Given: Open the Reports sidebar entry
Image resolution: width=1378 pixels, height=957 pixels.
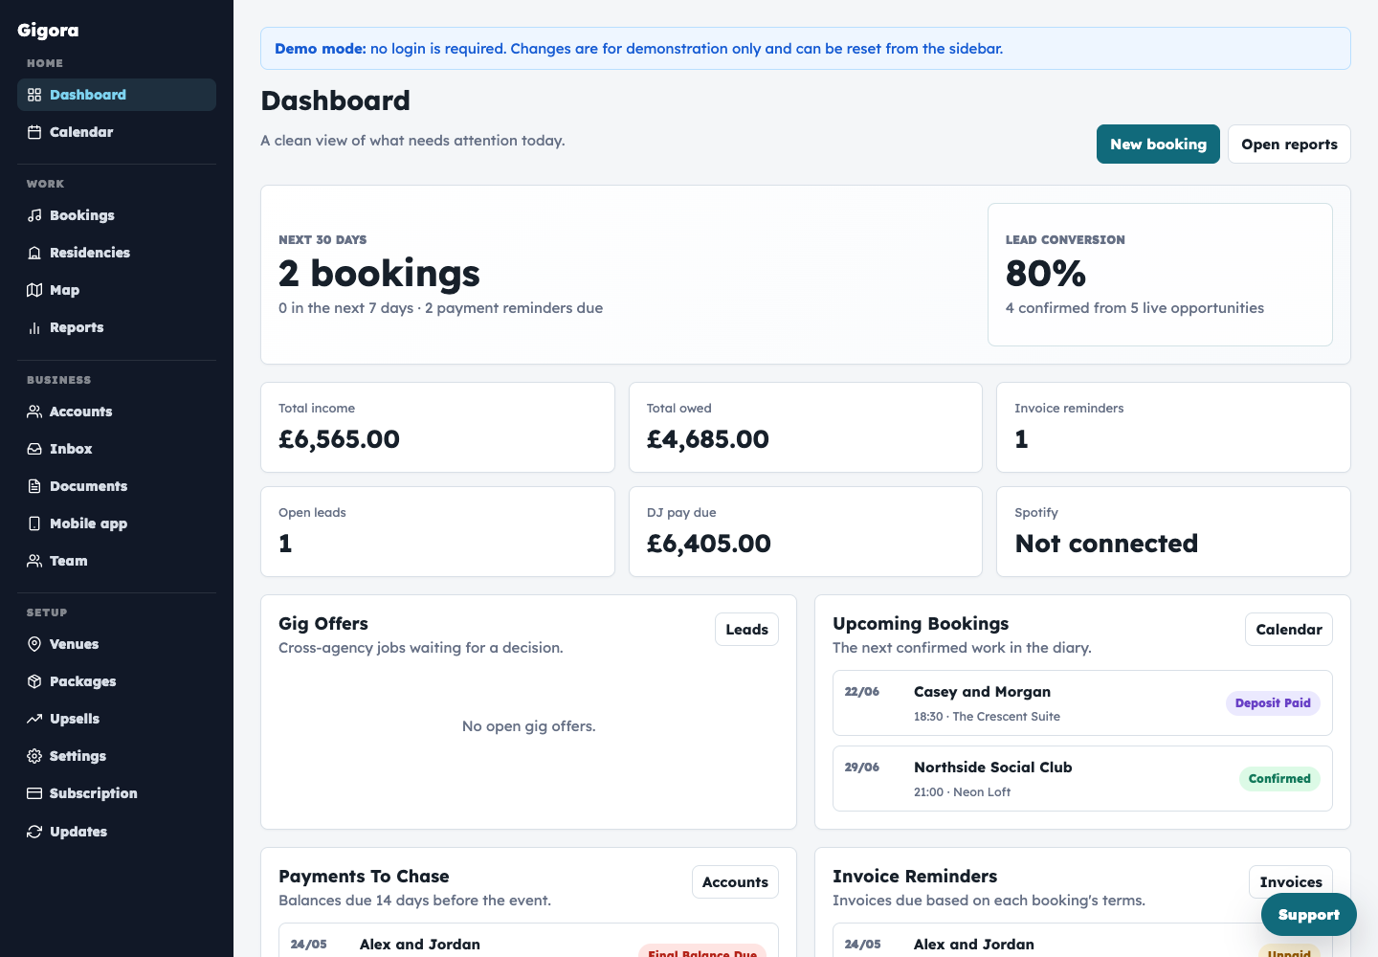Looking at the screenshot, I should (117, 327).
